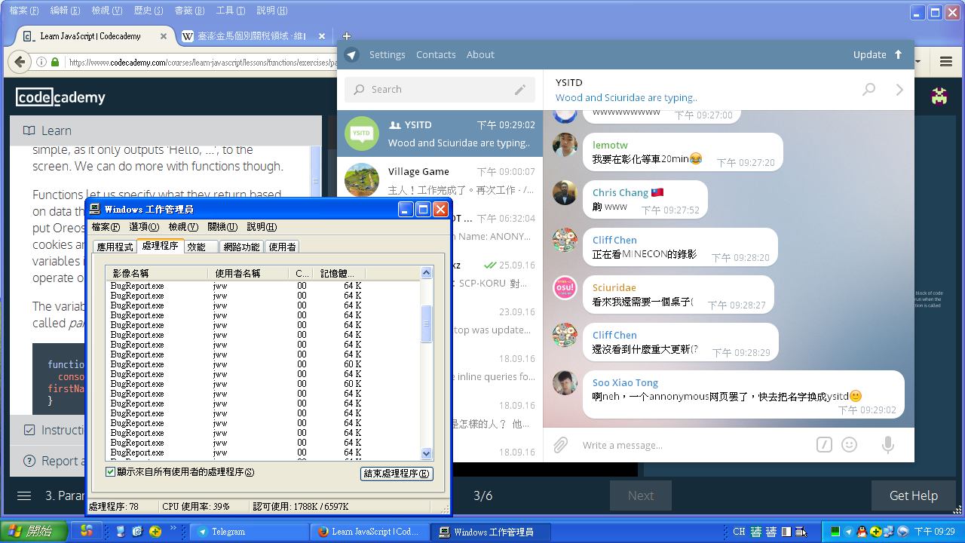Open the bot commands slash icon
The height and width of the screenshot is (543, 965).
pyautogui.click(x=824, y=445)
